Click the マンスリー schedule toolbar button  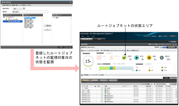coord(113,80)
